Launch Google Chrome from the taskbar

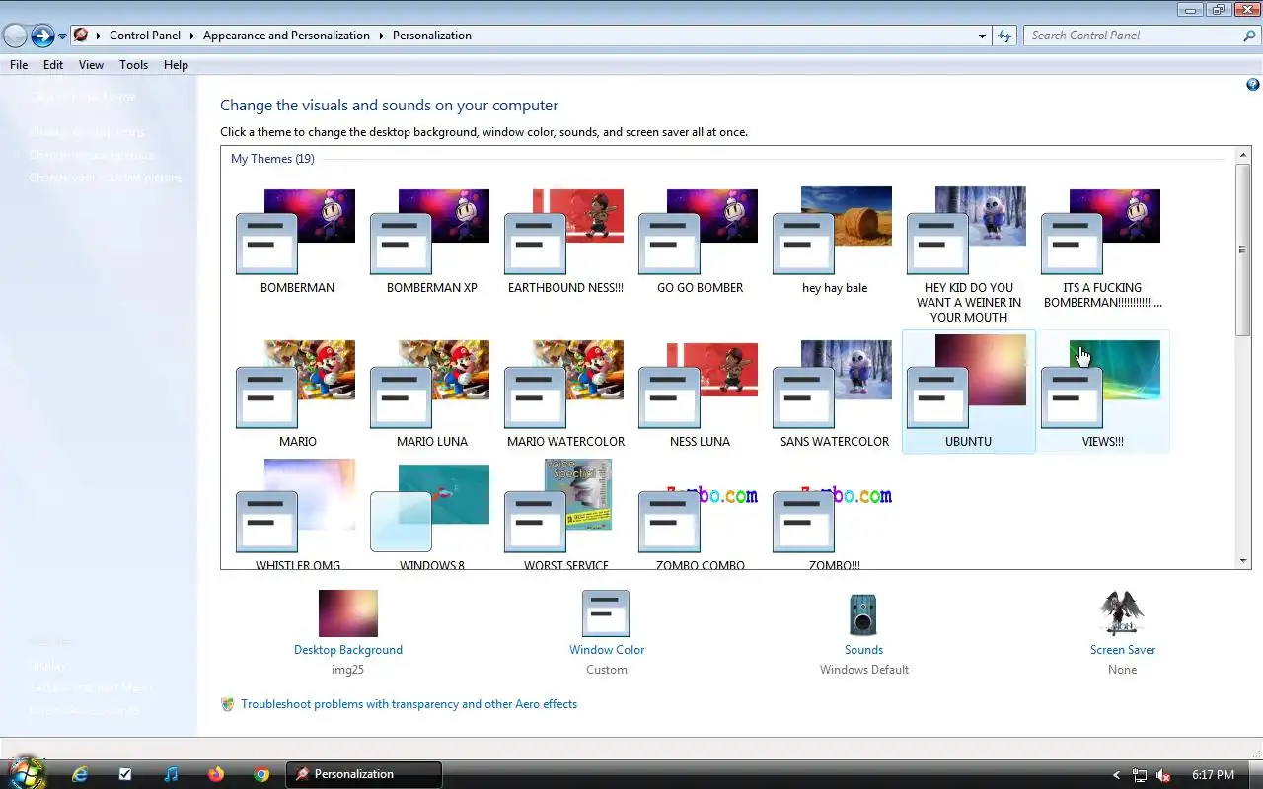tap(261, 774)
